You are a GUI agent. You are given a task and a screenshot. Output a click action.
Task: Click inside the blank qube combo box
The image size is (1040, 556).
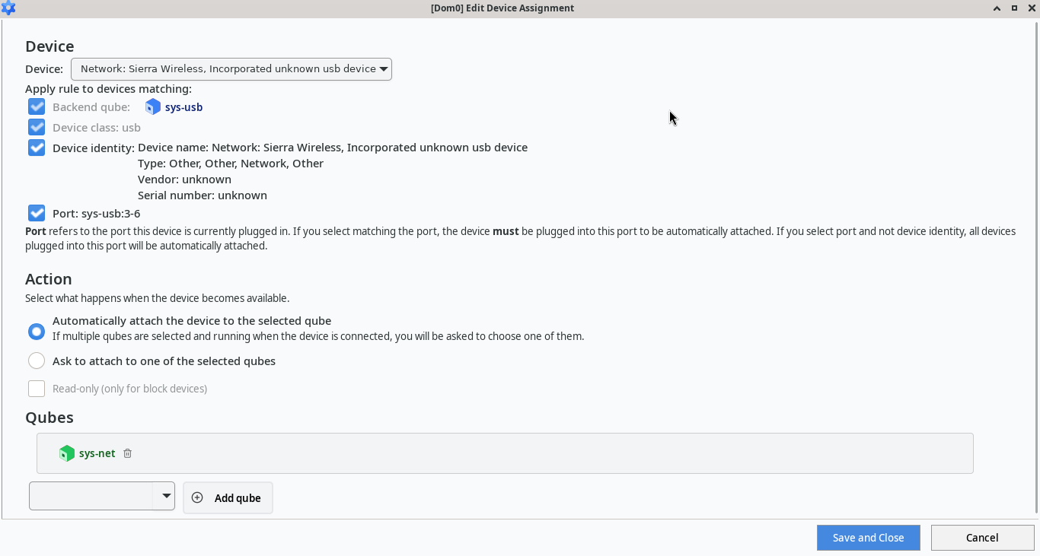[91, 495]
